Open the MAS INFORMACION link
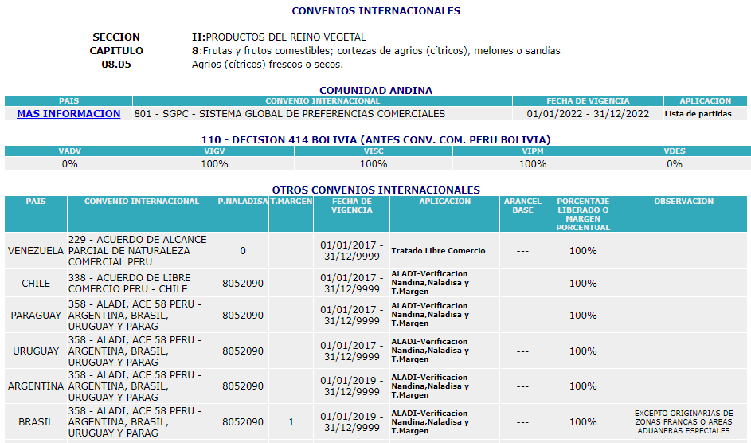The image size is (751, 443). (68, 113)
